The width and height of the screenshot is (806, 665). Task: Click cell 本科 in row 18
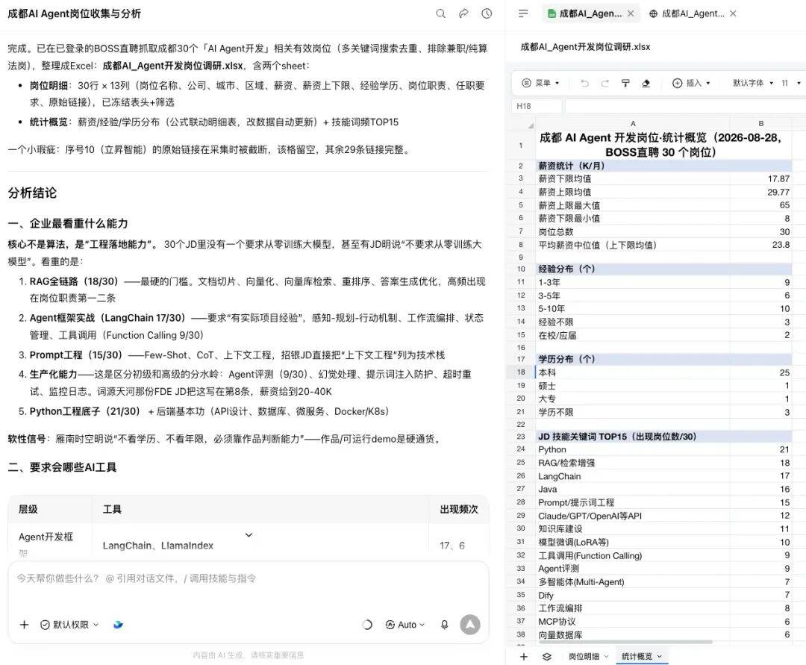pos(633,372)
